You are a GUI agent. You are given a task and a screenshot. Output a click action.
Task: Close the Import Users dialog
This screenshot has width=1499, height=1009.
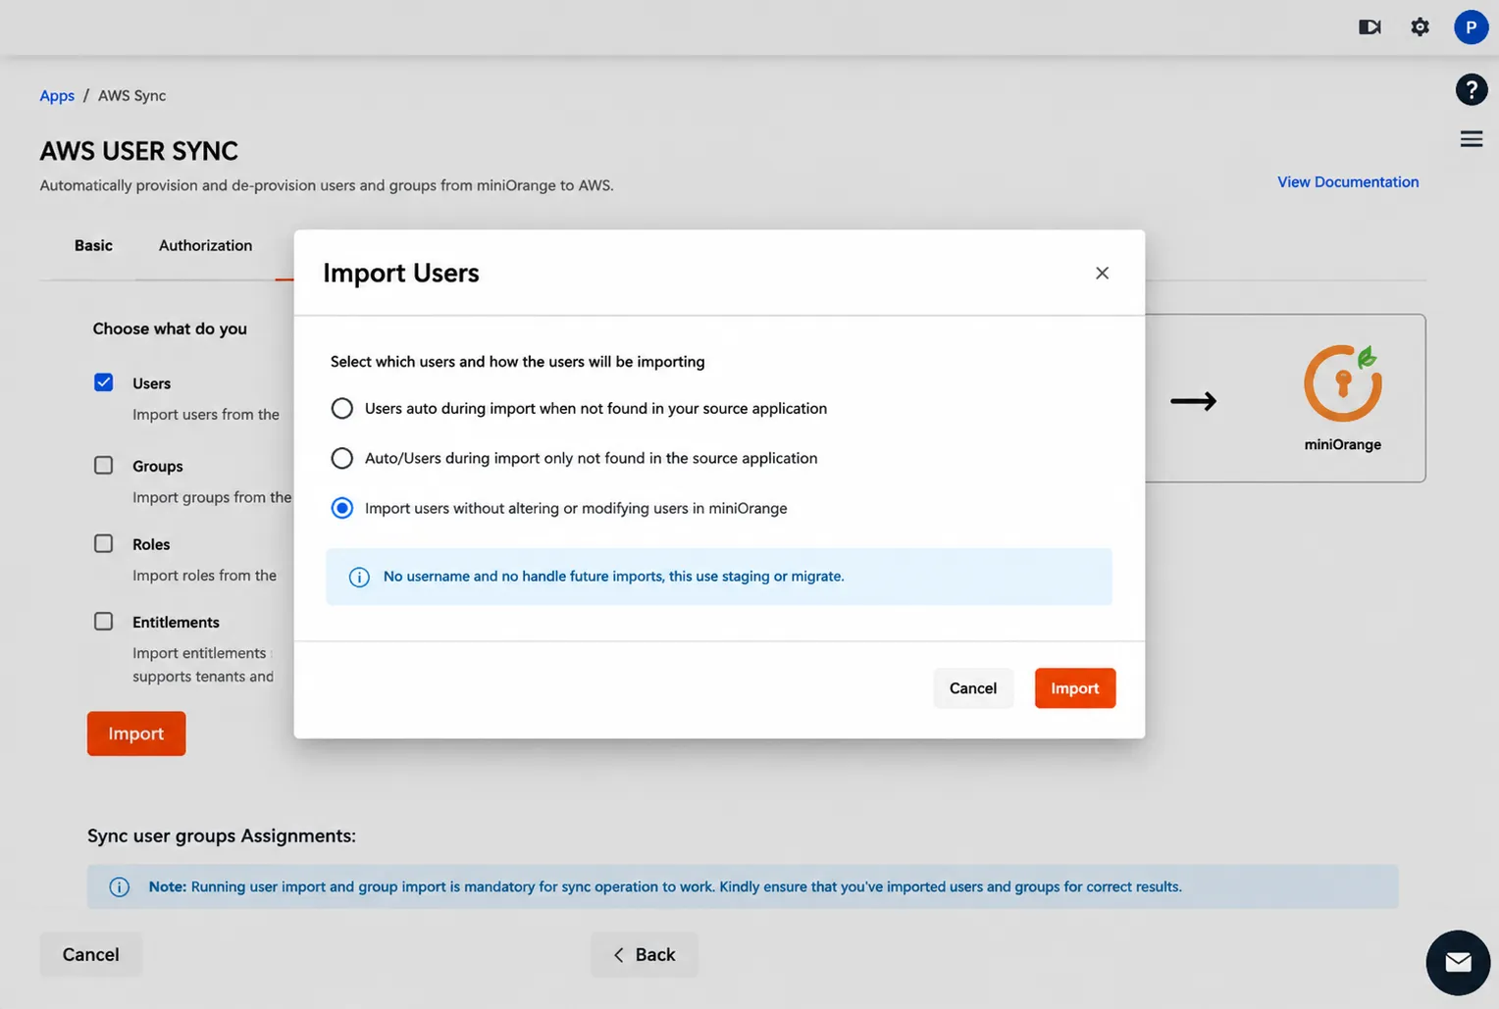(1102, 273)
